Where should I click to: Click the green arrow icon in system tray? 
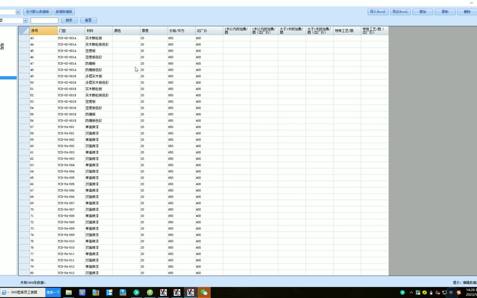[402, 292]
